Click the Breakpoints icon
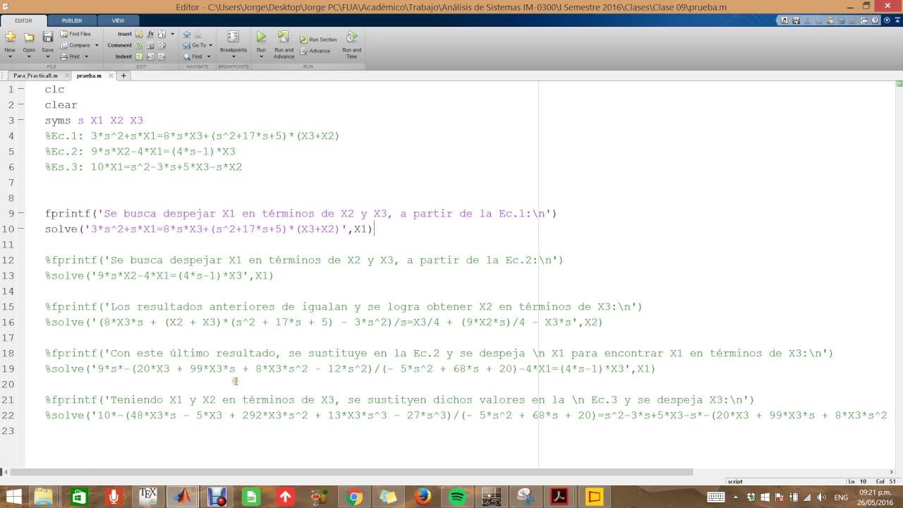The width and height of the screenshot is (903, 508). point(233,37)
